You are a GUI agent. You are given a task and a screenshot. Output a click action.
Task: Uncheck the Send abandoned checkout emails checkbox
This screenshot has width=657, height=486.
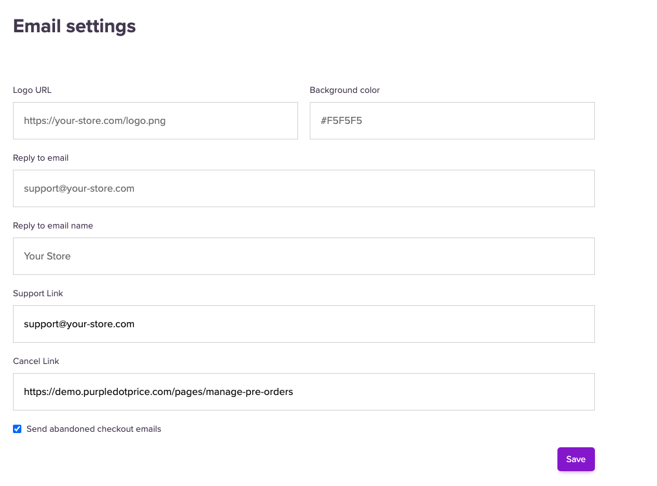point(17,429)
